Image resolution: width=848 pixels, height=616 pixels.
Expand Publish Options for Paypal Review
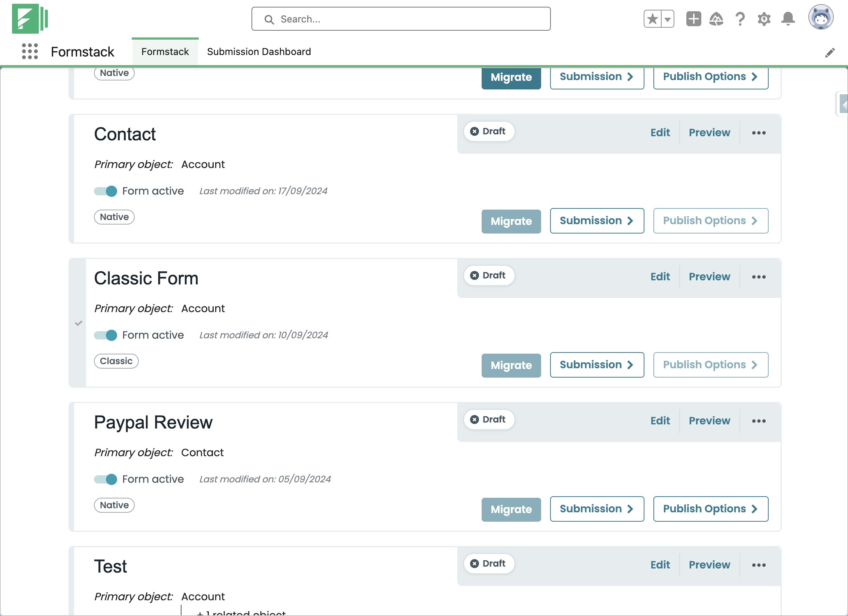[710, 509]
